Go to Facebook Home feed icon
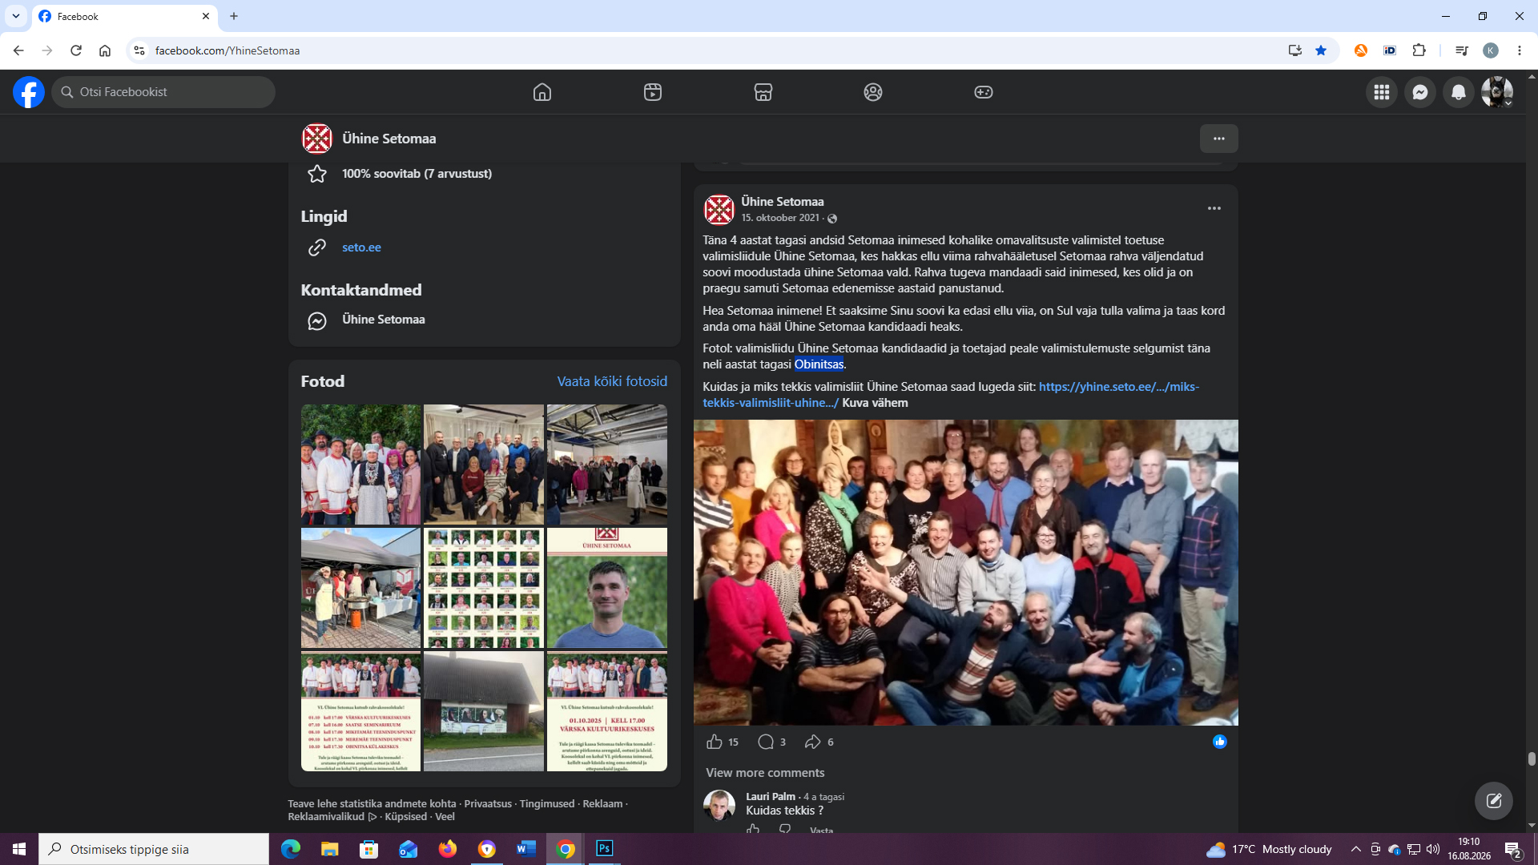 point(542,92)
